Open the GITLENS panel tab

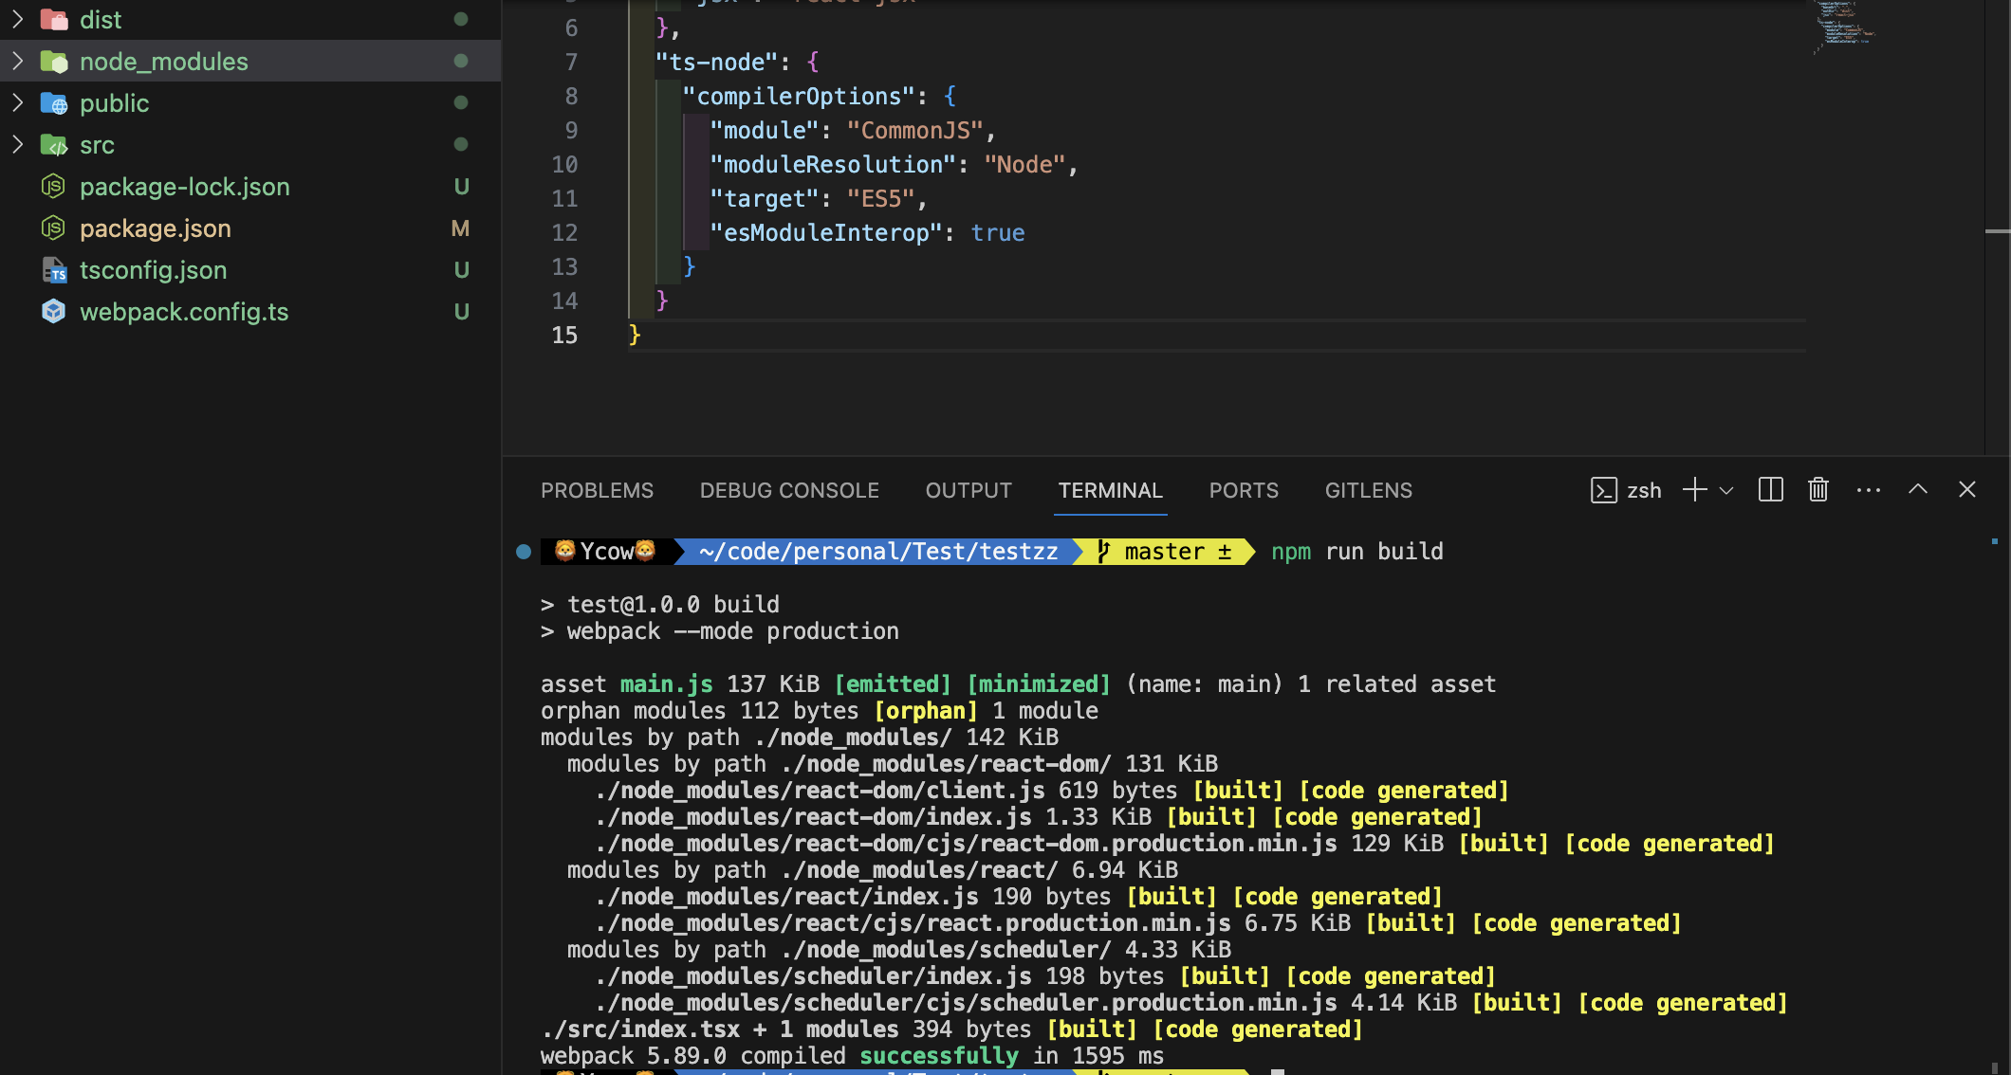tap(1368, 490)
